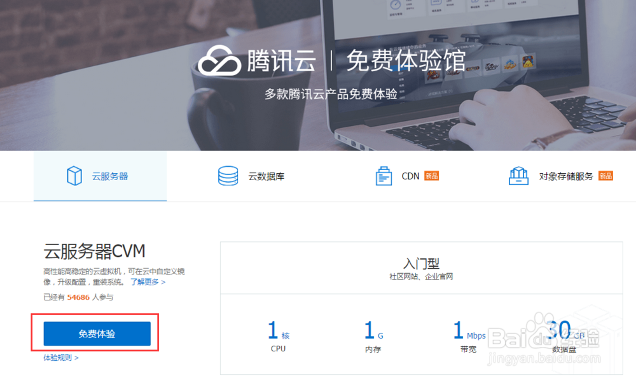
Task: Click the 免费体验 button
Action: [x=97, y=334]
